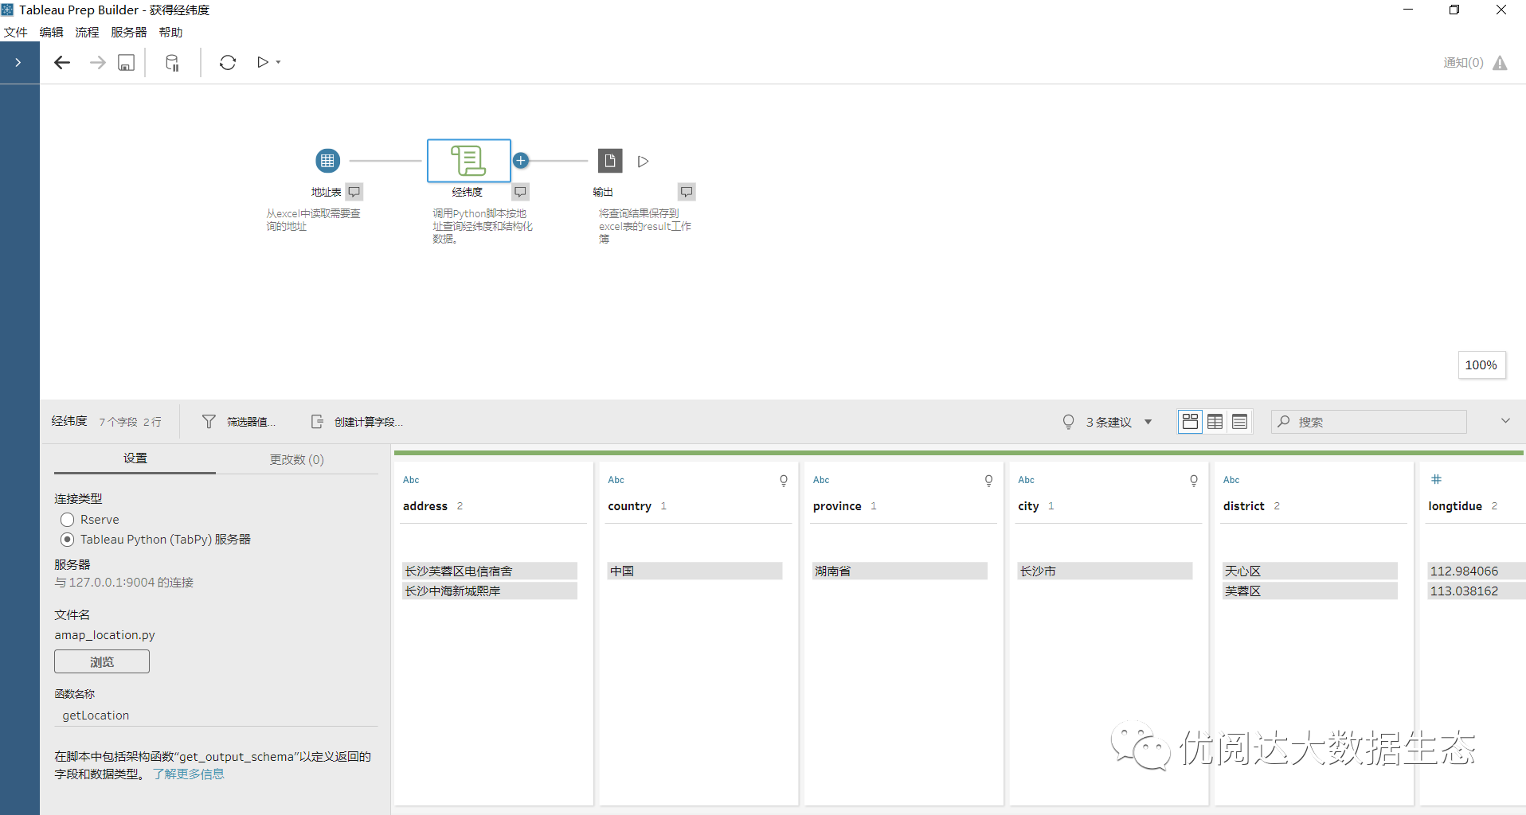
Task: Click the 通知(0) notifications label
Action: (1463, 63)
